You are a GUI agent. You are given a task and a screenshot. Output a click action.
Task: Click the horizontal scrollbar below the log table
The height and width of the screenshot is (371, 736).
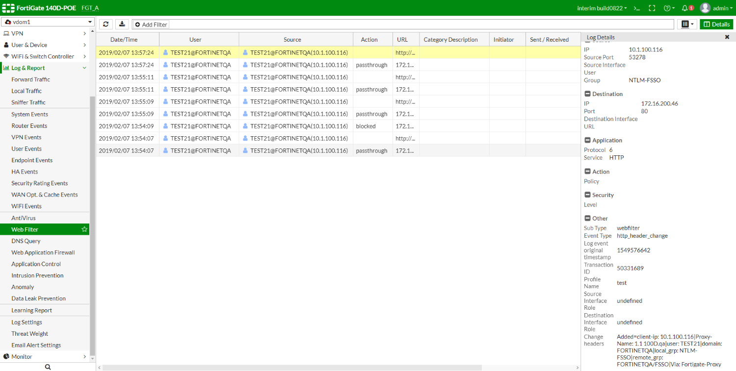point(292,368)
